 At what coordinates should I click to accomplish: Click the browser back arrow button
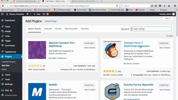[x=3, y=6]
